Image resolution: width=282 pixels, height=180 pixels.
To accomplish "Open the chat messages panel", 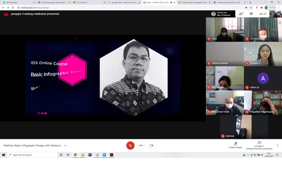I will click(x=251, y=14).
